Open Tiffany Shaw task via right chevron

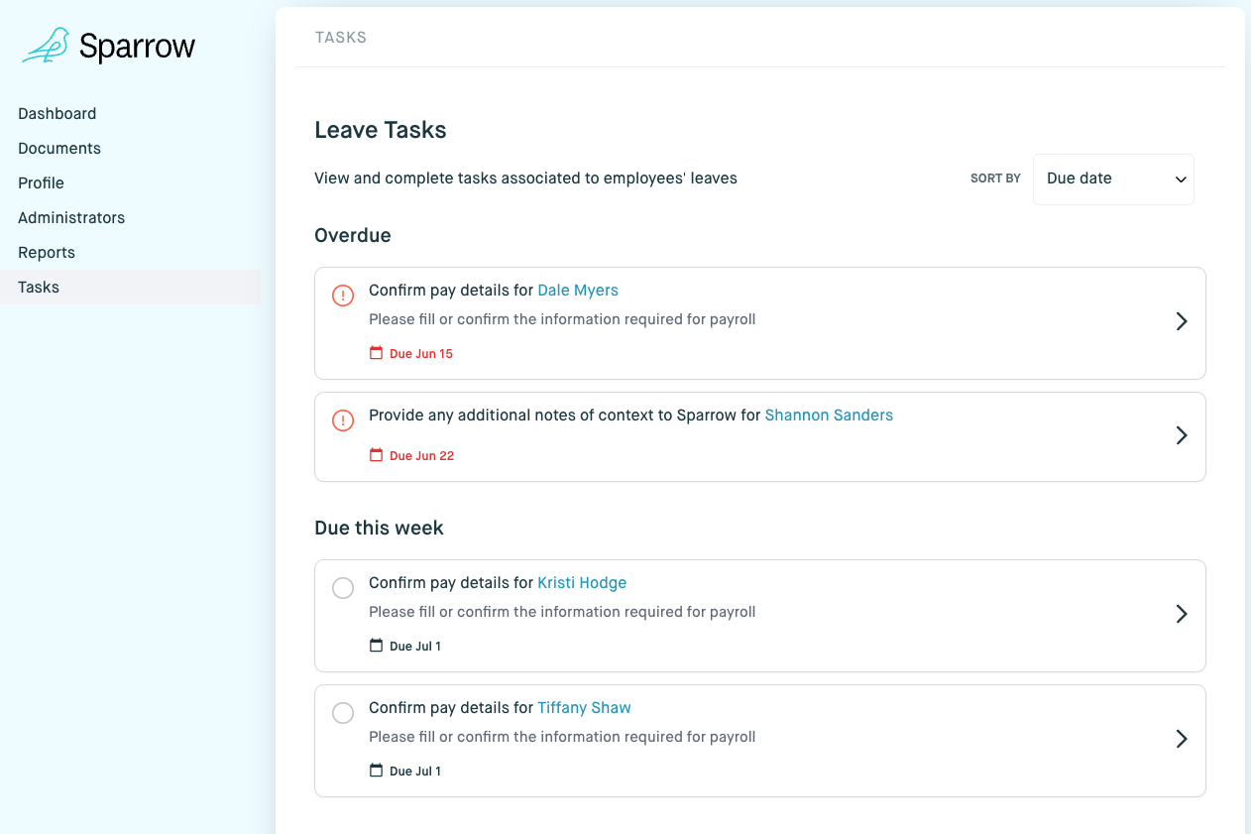[1181, 739]
